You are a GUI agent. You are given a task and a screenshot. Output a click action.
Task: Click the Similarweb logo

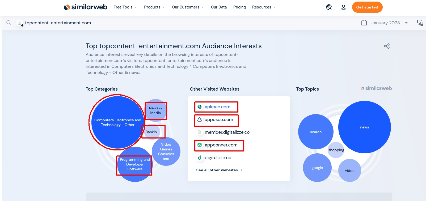[85, 7]
